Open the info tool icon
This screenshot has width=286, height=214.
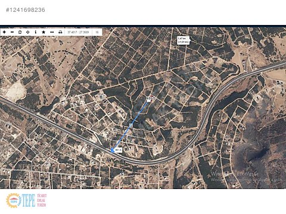point(36,32)
